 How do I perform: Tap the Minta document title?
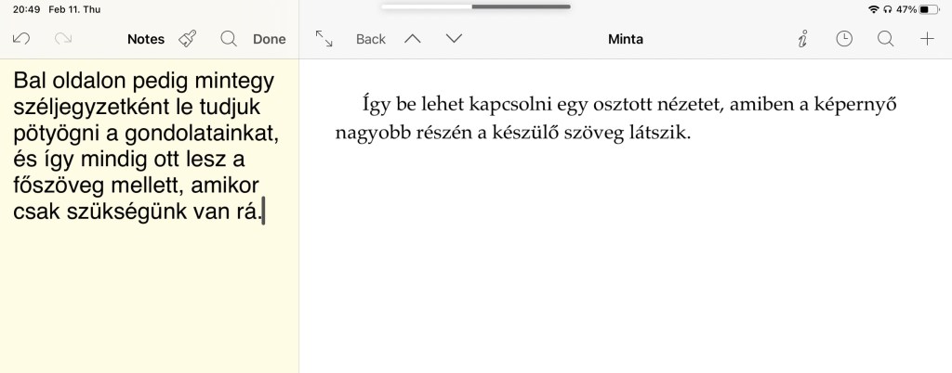pyautogui.click(x=625, y=39)
